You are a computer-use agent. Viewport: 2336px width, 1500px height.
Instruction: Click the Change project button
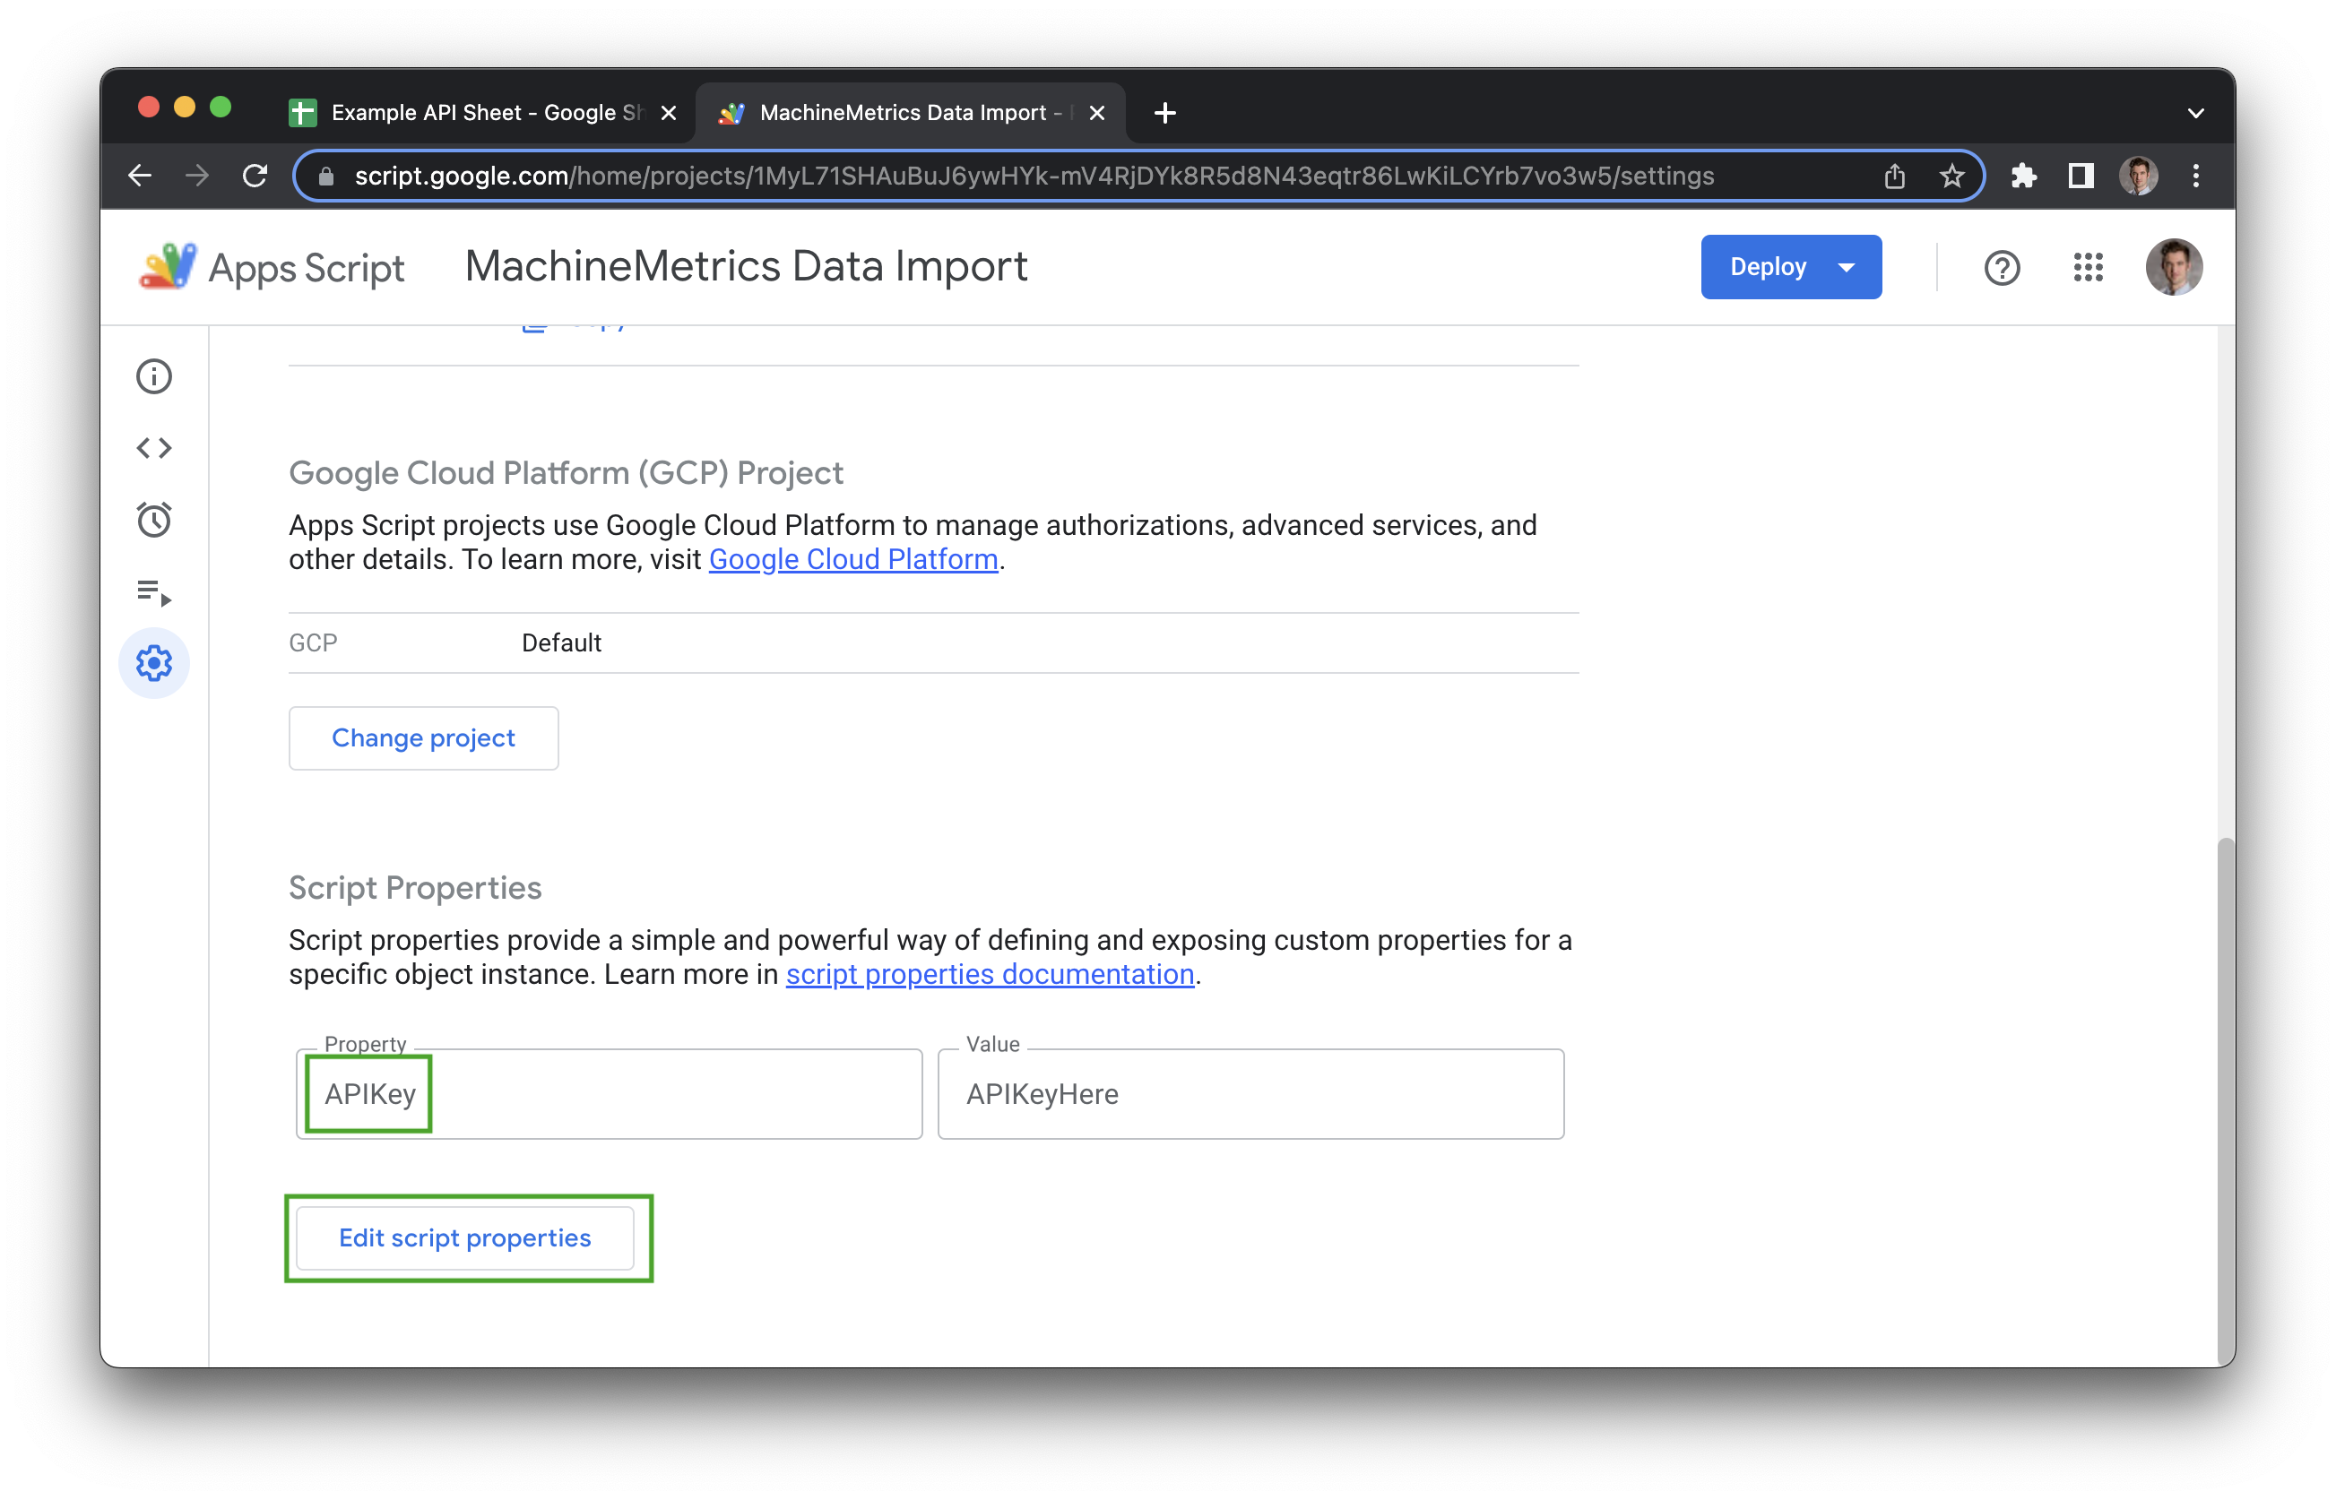coord(423,738)
